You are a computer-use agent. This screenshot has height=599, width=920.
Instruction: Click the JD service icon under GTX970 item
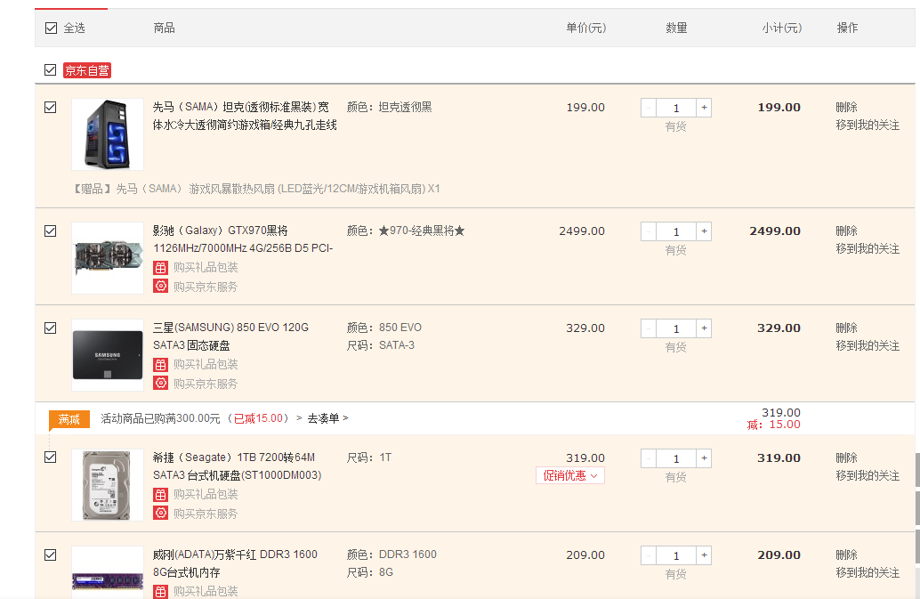[x=161, y=287]
